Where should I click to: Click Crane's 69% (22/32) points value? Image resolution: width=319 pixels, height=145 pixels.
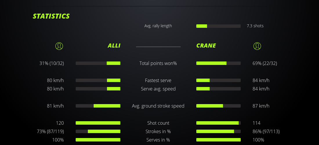[265, 63]
